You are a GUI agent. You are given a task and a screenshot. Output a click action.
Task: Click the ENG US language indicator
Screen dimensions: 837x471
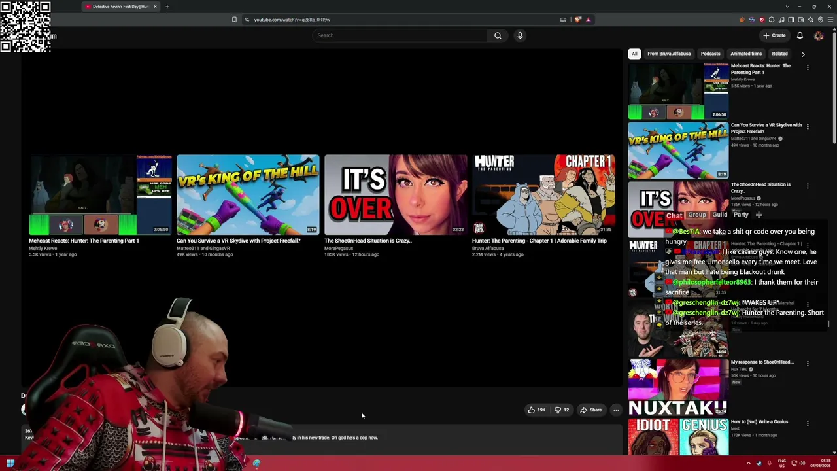click(x=783, y=464)
